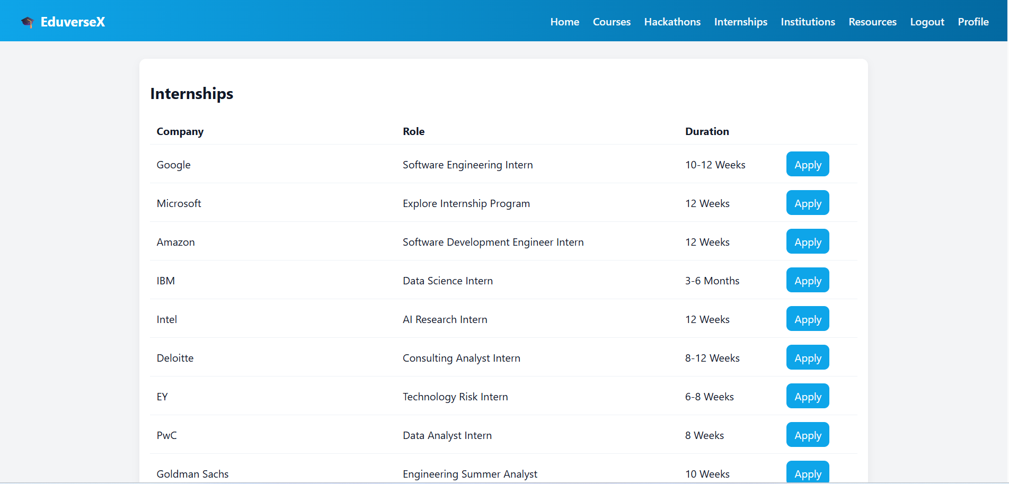The width and height of the screenshot is (1009, 484).
Task: Select the Amazon company cell
Action: [176, 242]
